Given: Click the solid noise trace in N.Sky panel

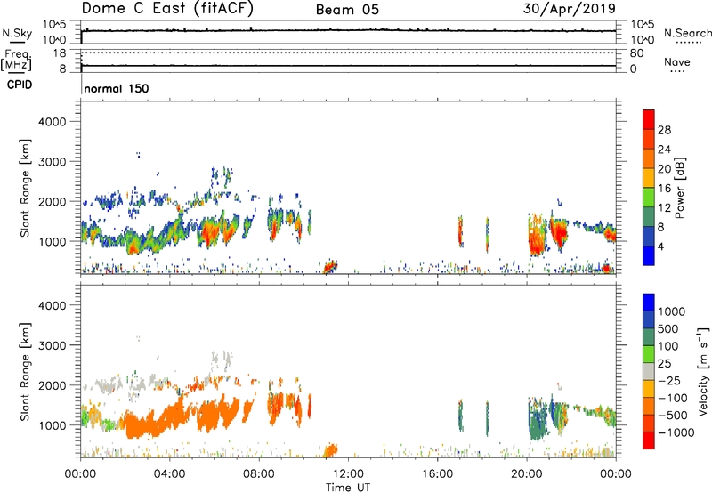Looking at the screenshot, I should tap(348, 31).
